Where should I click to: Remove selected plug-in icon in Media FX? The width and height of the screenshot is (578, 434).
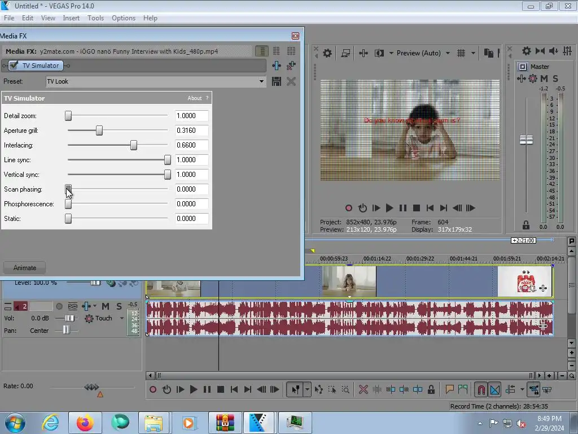click(x=291, y=66)
